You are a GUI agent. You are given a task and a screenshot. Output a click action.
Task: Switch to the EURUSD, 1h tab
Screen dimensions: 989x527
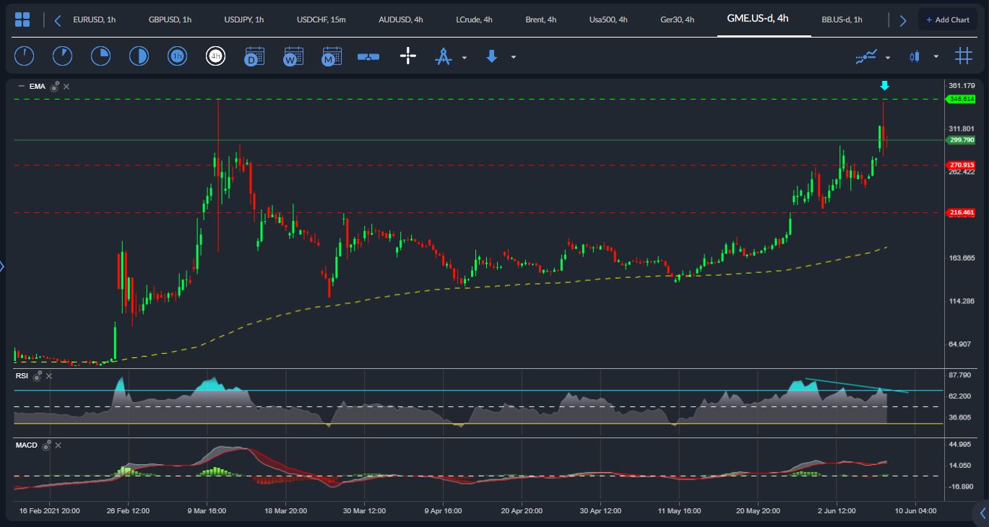(x=94, y=19)
